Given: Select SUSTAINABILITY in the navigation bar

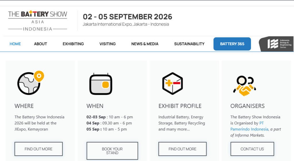Looking at the screenshot, I should 189,44.
